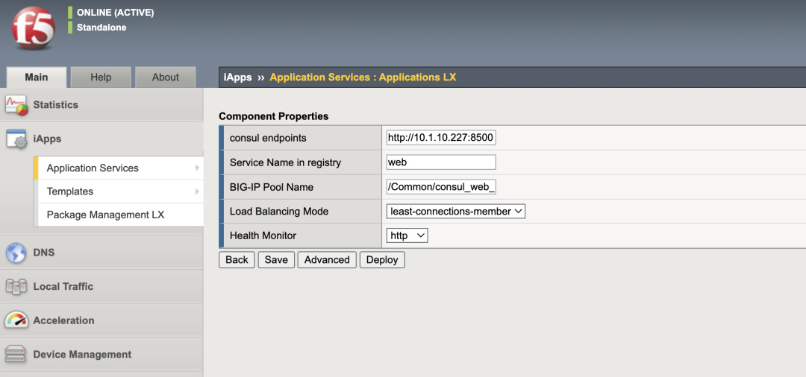
Task: Open the Health Monitor dropdown
Action: [x=407, y=235]
